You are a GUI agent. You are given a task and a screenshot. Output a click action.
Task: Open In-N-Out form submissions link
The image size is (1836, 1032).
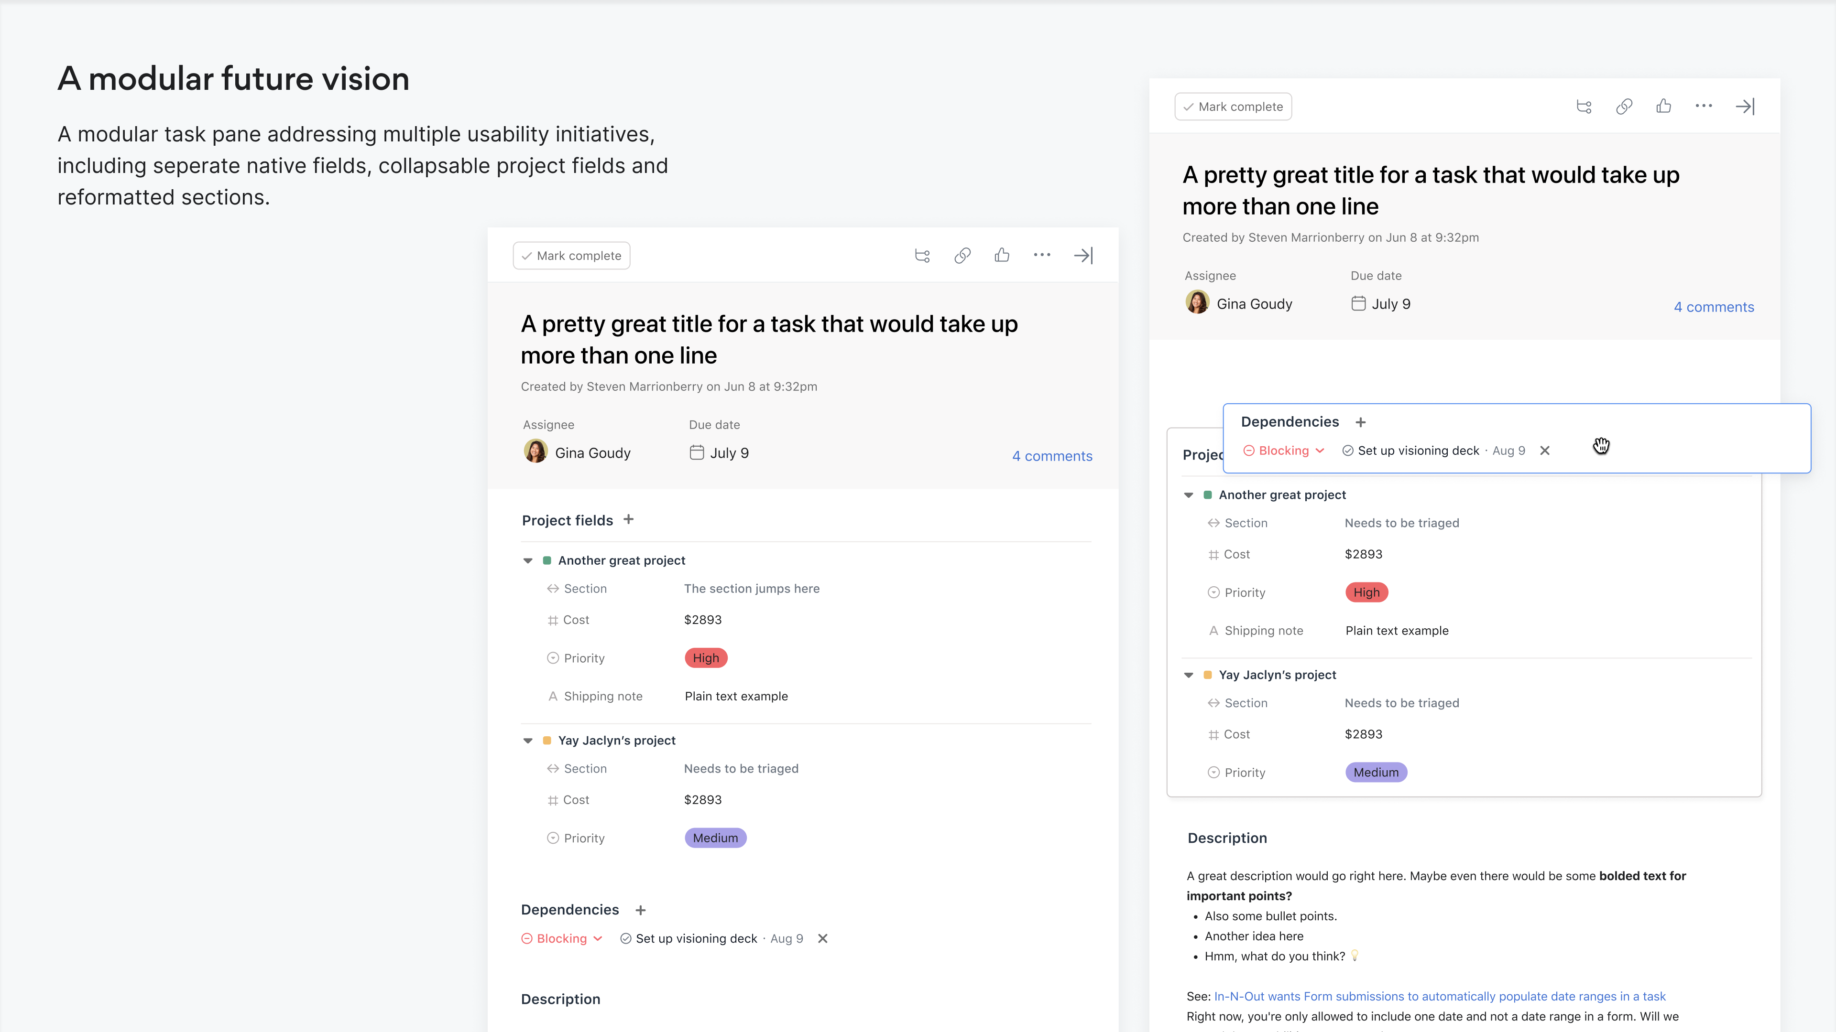[x=1440, y=996]
